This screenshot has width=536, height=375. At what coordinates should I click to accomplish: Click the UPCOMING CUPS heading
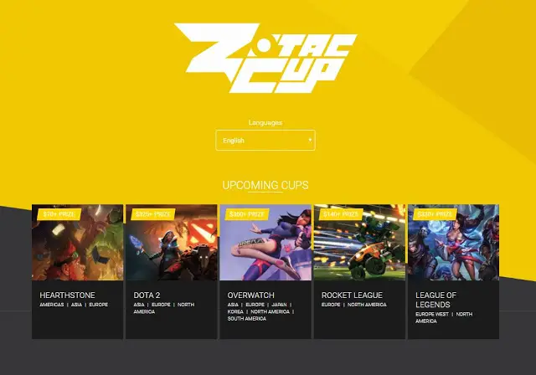tap(265, 185)
